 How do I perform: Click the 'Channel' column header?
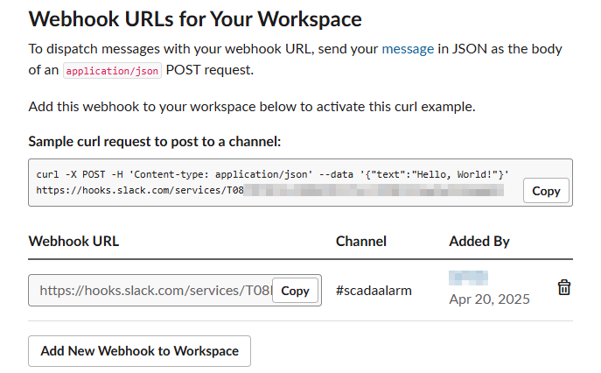point(361,241)
